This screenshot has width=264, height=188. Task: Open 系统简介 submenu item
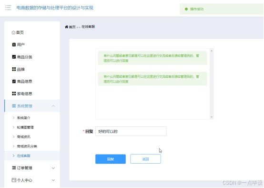tap(32, 118)
